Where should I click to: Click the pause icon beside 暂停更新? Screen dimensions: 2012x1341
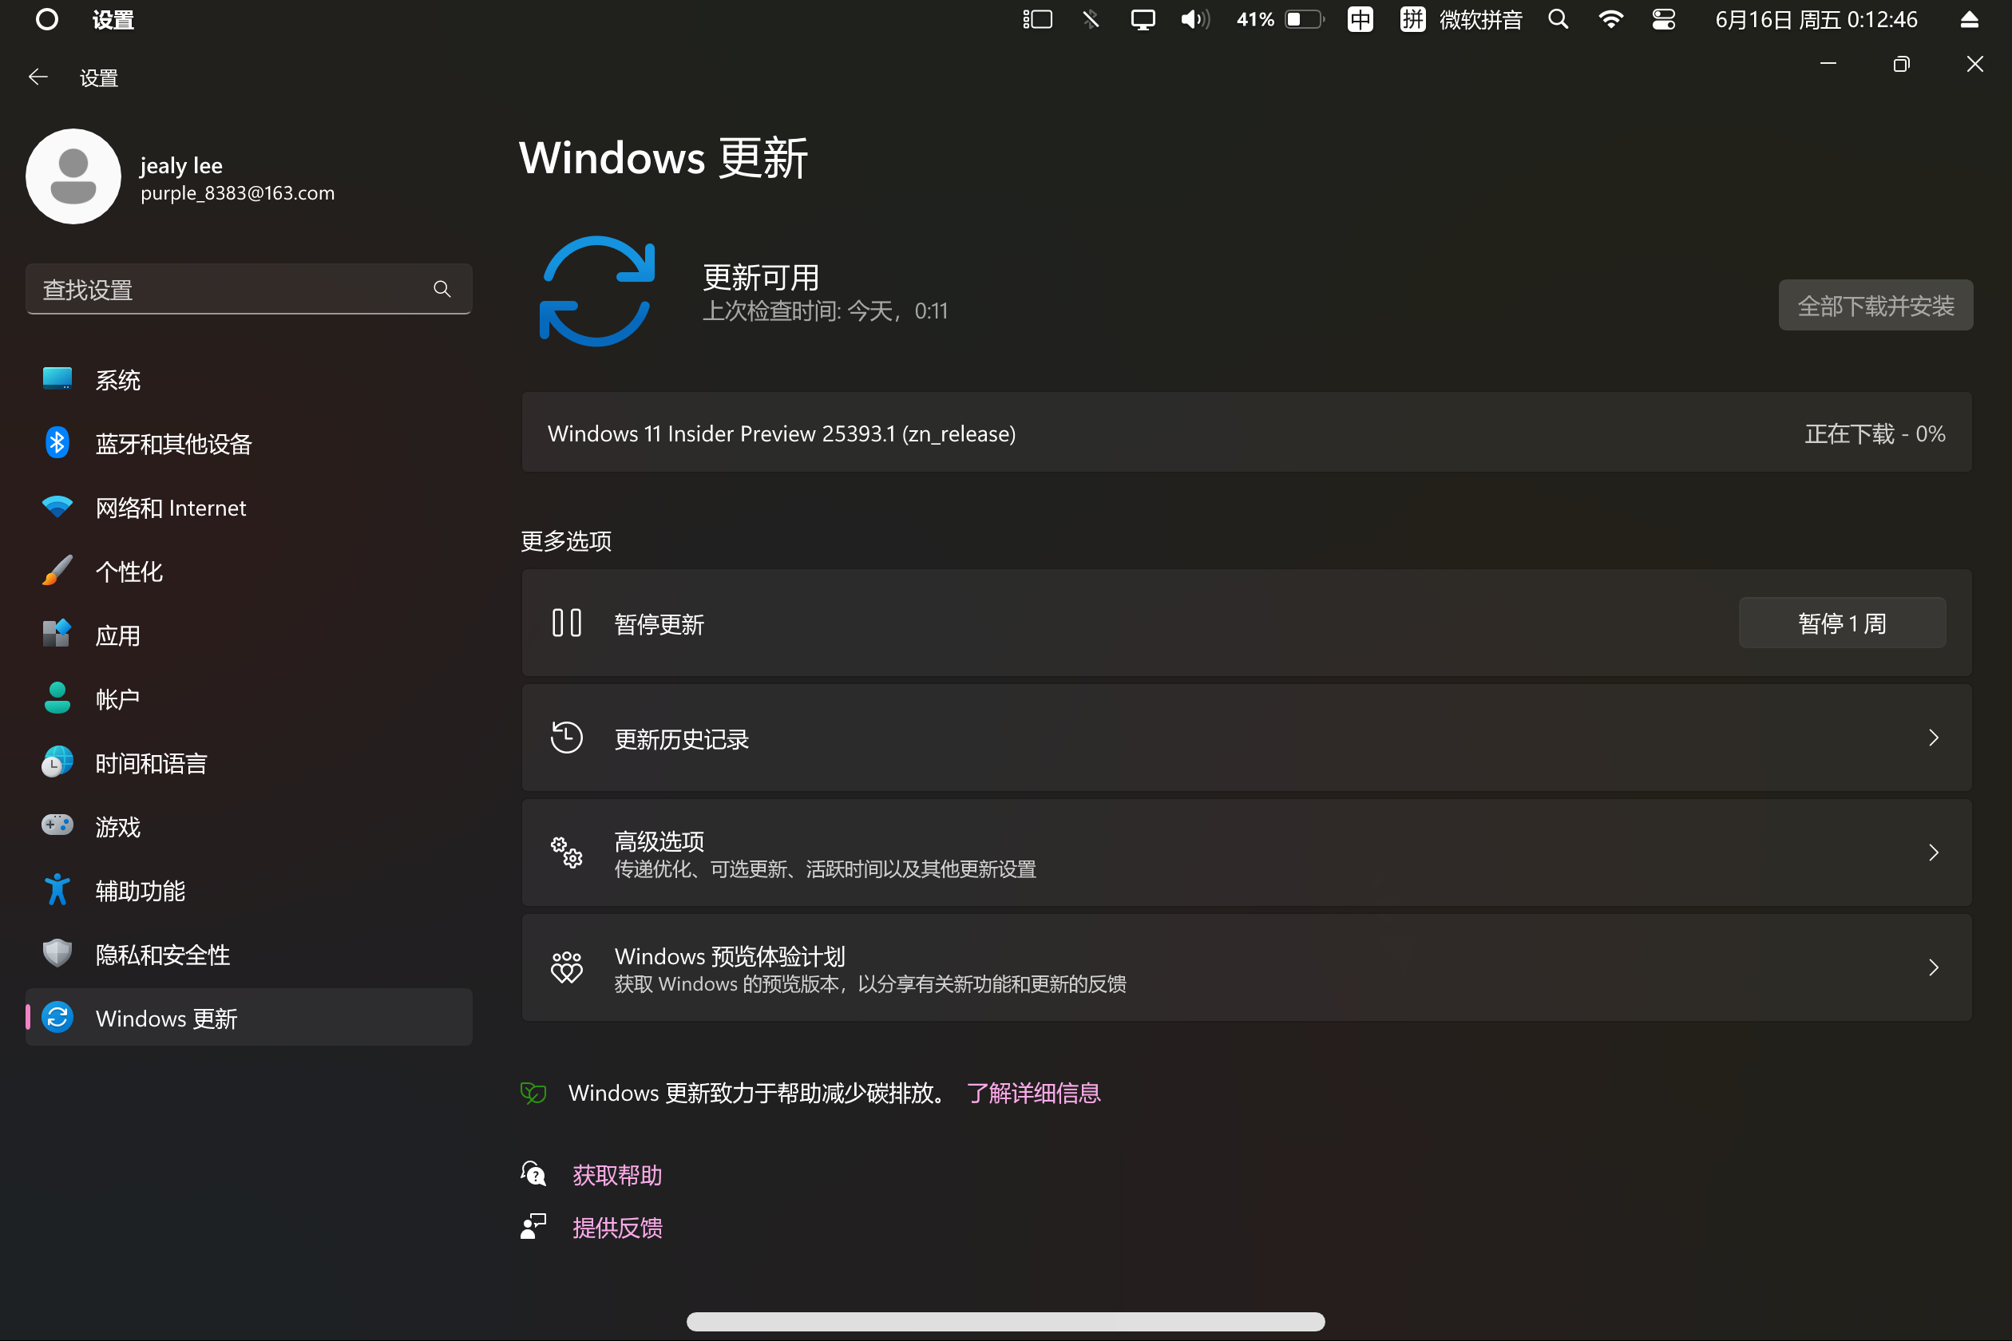[566, 623]
